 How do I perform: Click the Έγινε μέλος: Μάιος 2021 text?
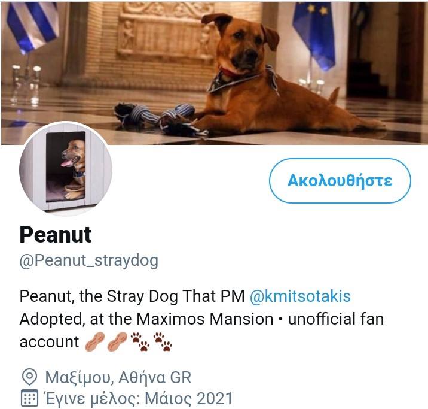click(139, 399)
